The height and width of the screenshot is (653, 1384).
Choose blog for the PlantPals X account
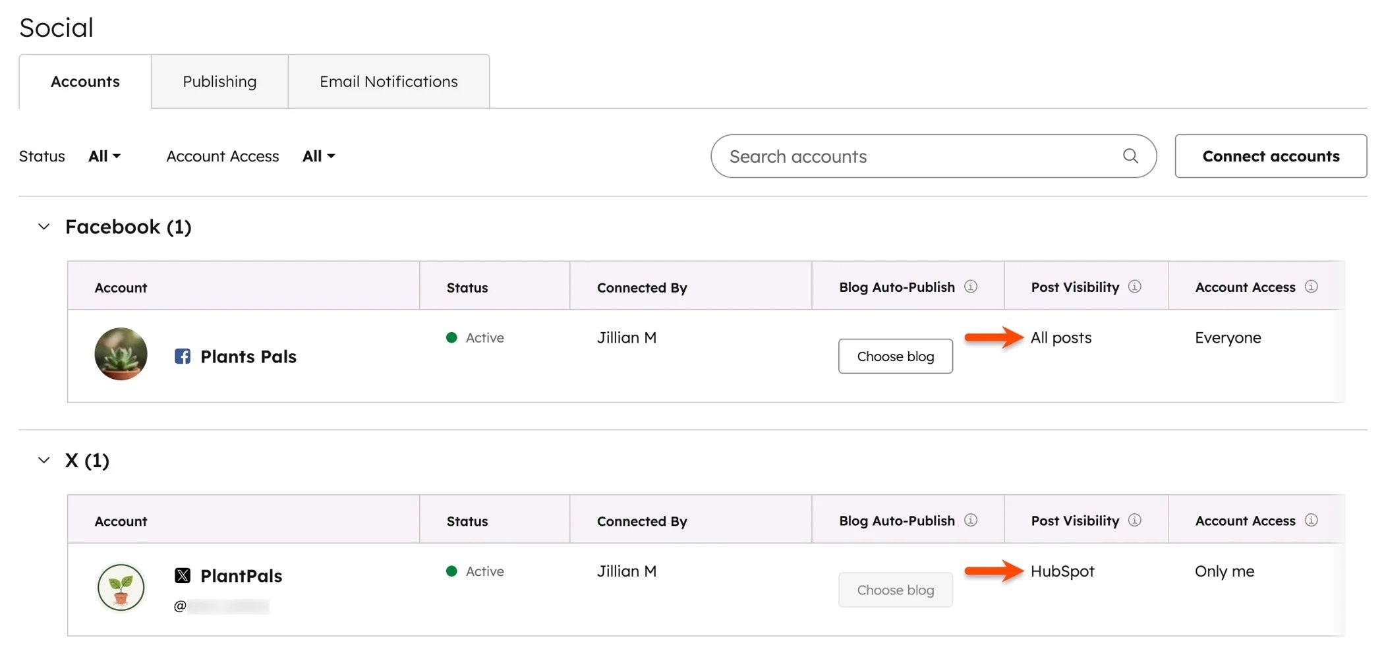coord(895,590)
